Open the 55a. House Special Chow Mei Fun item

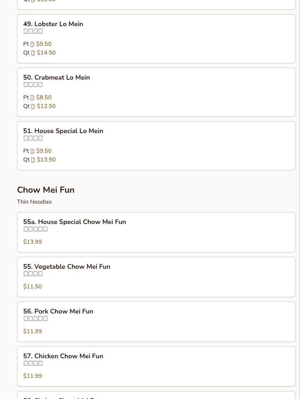75,222
